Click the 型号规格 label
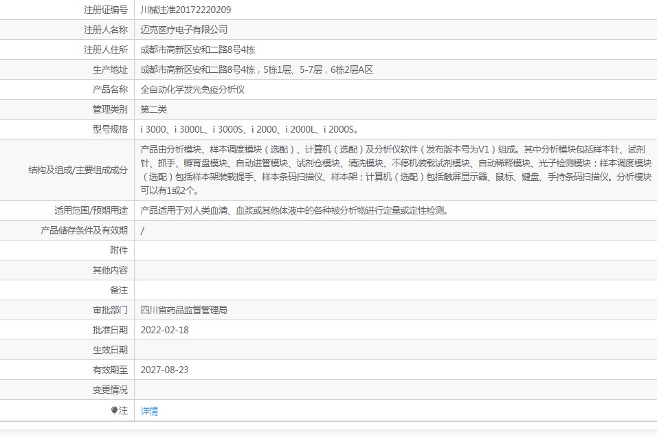This screenshot has height=446, width=657. point(110,129)
